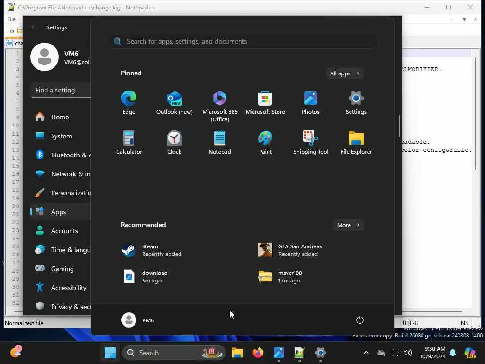Open File menu in Notepad++

(11, 19)
